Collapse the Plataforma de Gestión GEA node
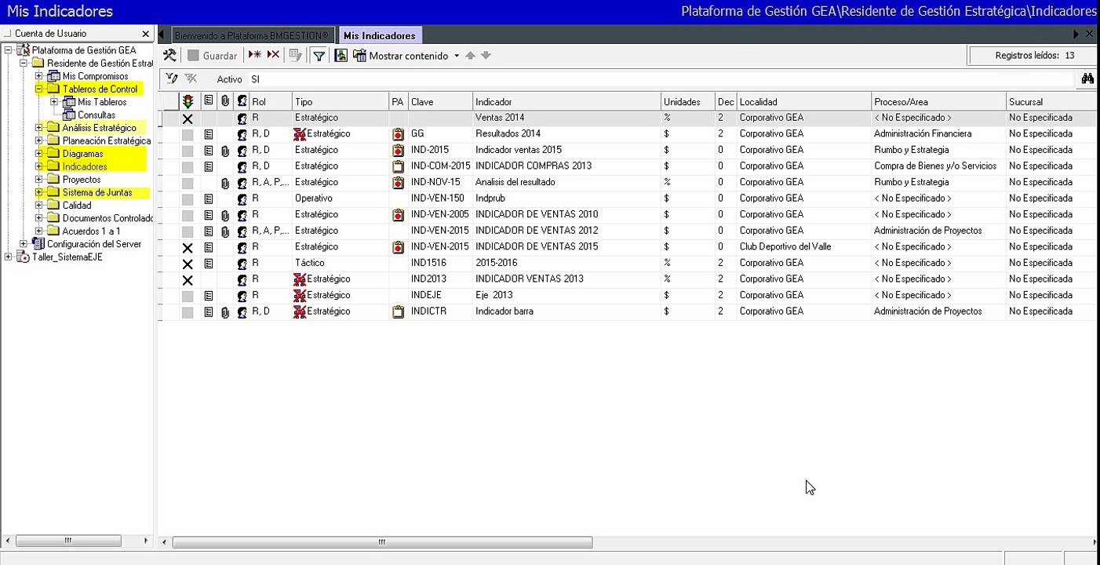The height and width of the screenshot is (565, 1100). point(9,50)
